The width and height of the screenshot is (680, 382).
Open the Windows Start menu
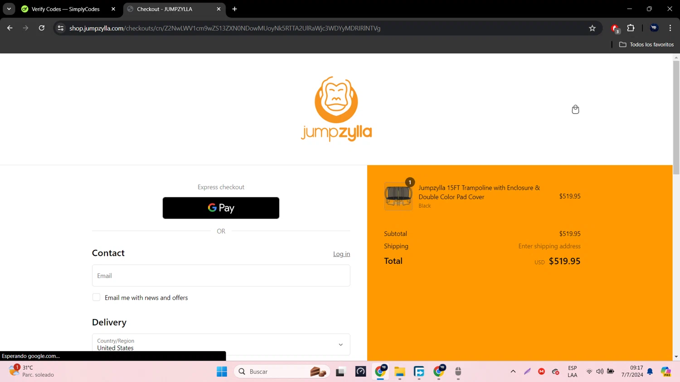click(222, 372)
